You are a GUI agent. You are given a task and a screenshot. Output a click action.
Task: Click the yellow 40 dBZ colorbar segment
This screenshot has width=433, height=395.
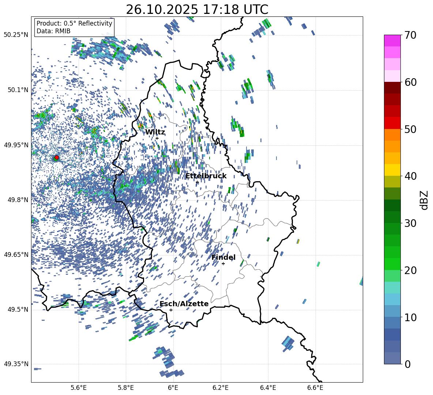click(392, 170)
